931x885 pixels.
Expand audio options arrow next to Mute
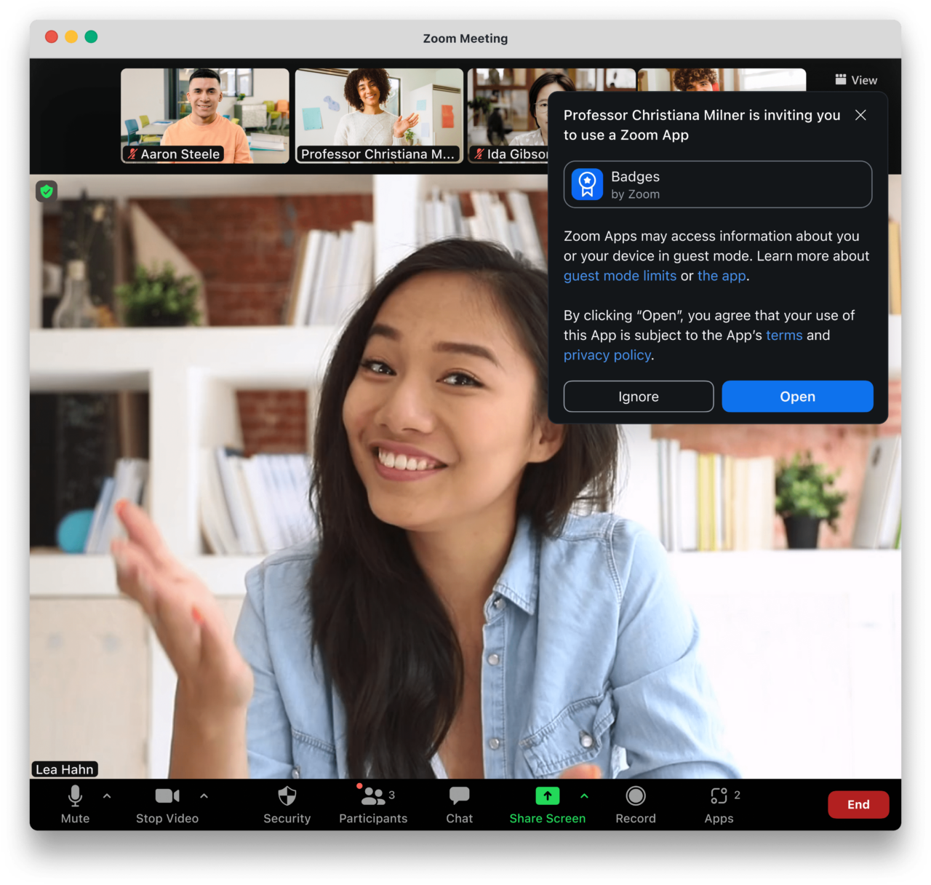click(107, 796)
